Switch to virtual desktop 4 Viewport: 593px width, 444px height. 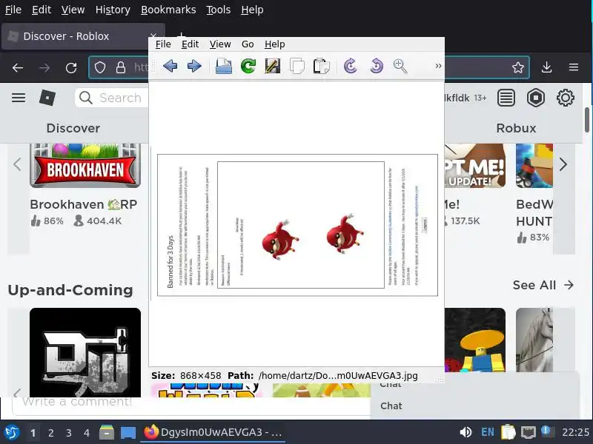[87, 433]
